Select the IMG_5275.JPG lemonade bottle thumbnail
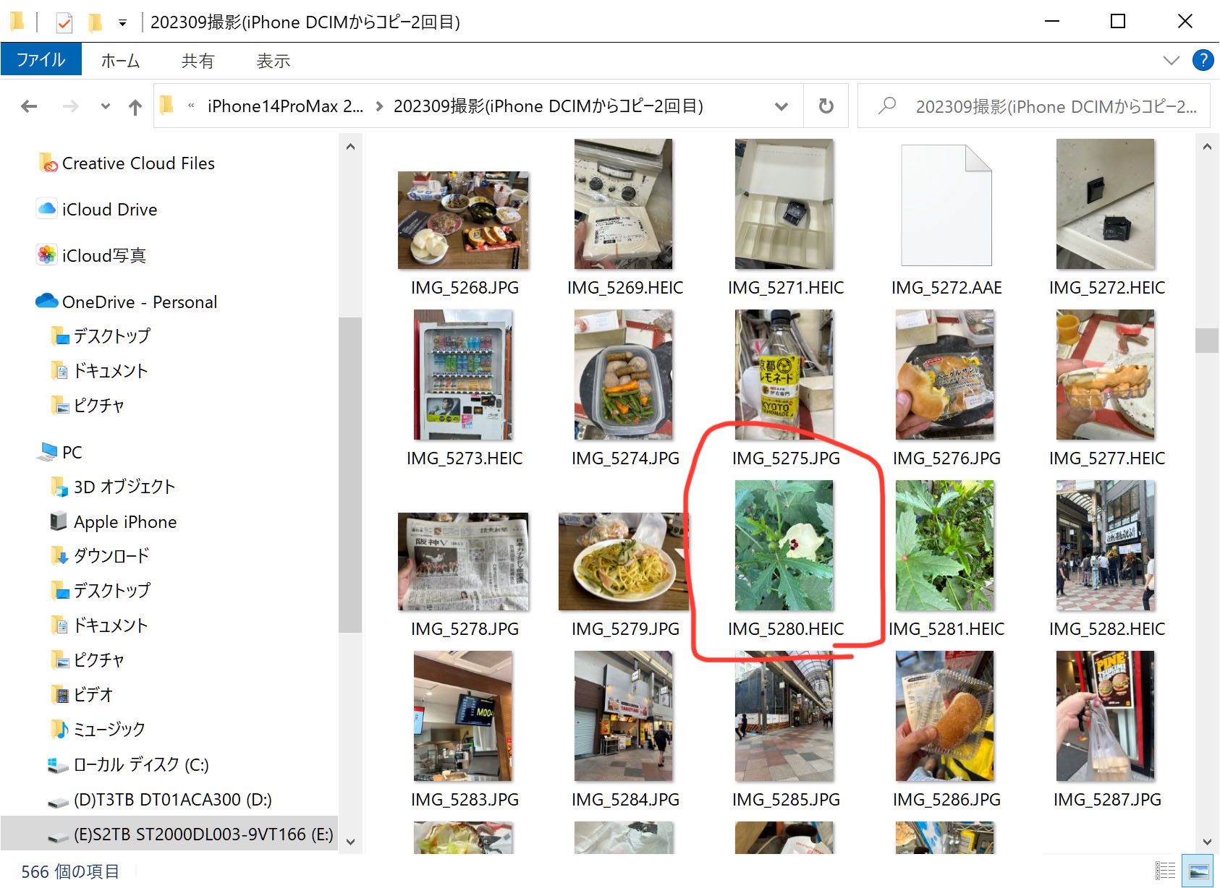 [x=784, y=375]
